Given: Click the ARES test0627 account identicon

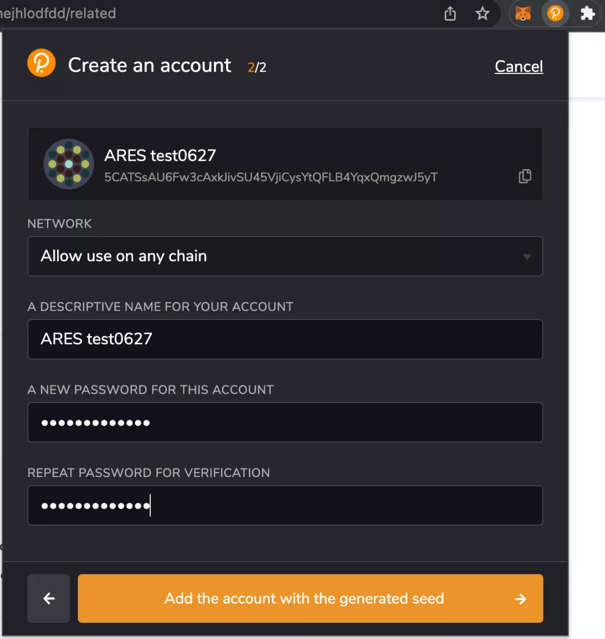Looking at the screenshot, I should (69, 164).
